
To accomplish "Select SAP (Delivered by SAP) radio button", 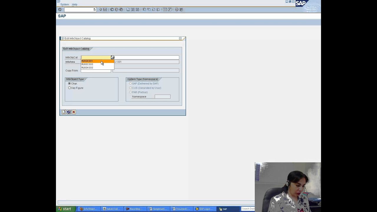I will [x=130, y=84].
